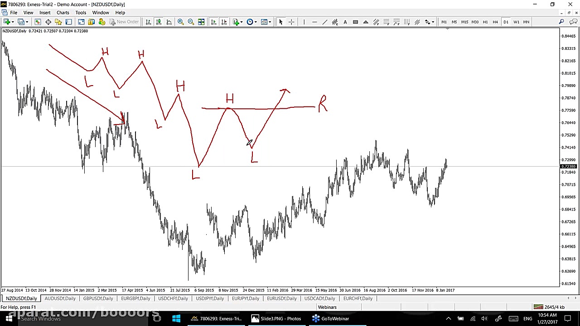Toggle chart auto scroll icon

(213, 22)
